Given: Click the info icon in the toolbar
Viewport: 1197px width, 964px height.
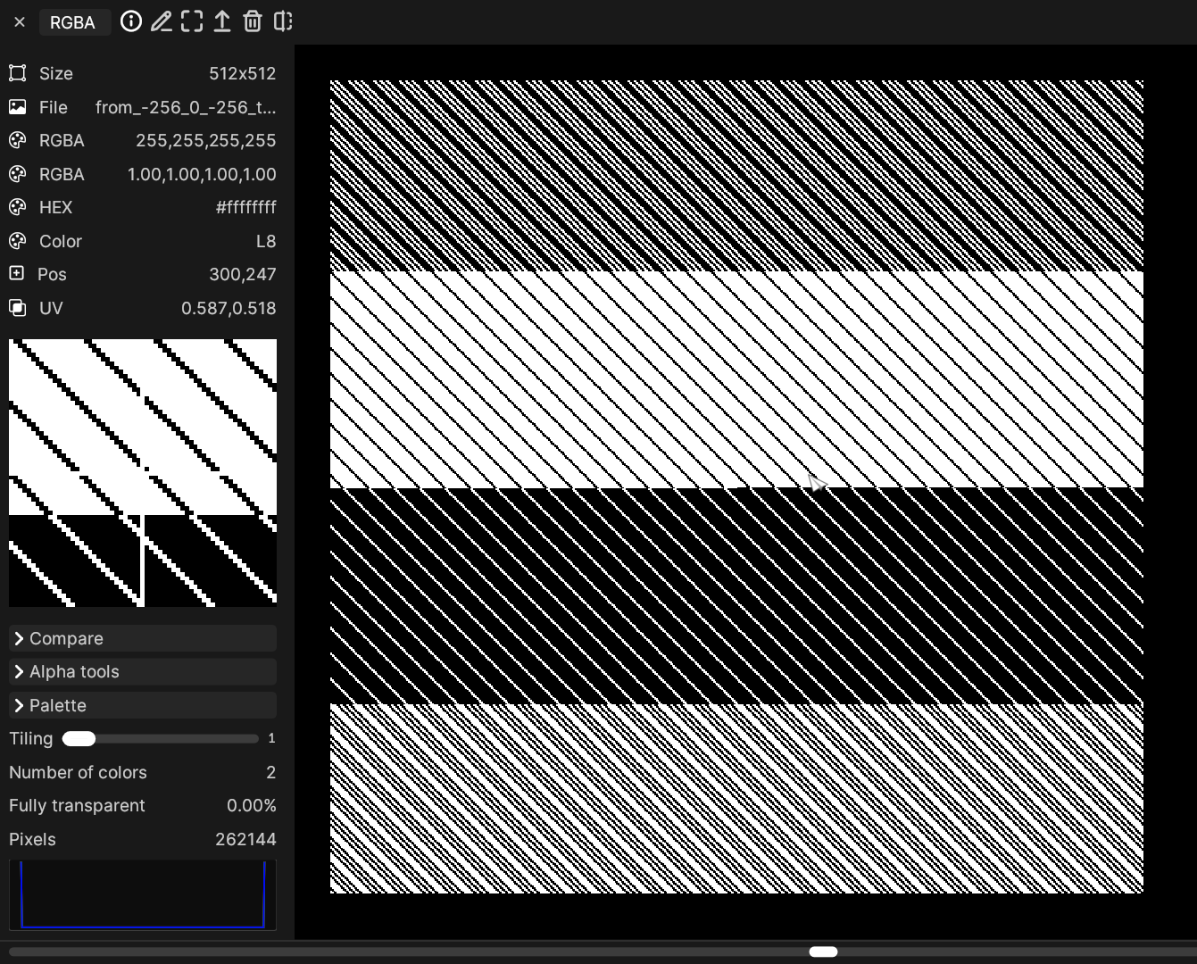Looking at the screenshot, I should 131,21.
